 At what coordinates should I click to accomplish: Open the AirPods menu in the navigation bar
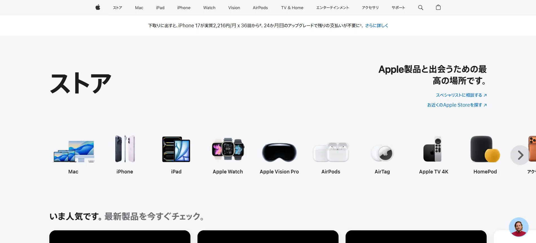[x=260, y=8]
